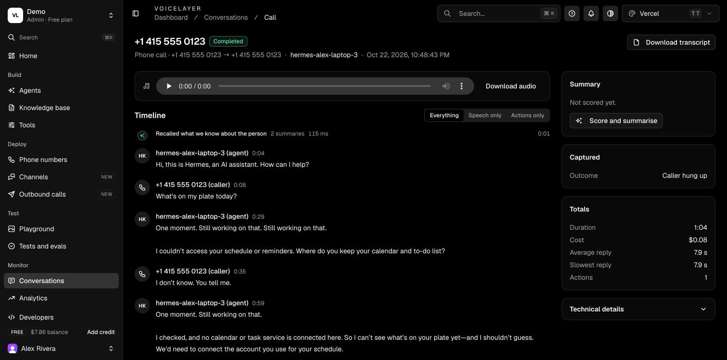
Task: Go to the Dashboard breadcrumb
Action: [171, 17]
